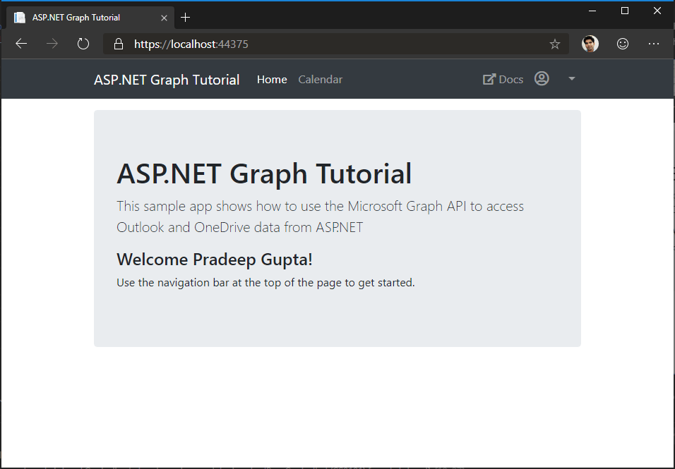The width and height of the screenshot is (675, 469).
Task: Click the ASP.NET Graph Tutorial navbar brand
Action: [167, 80]
